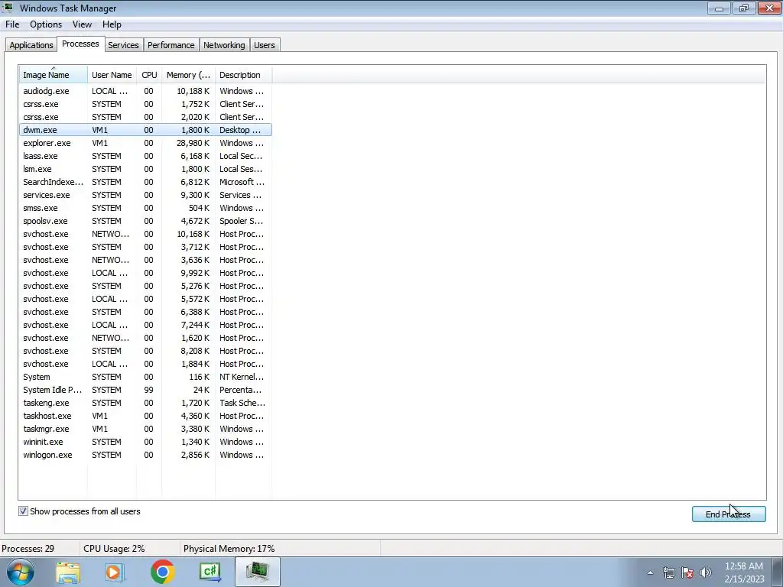Sort by Image Name column header

tap(54, 75)
